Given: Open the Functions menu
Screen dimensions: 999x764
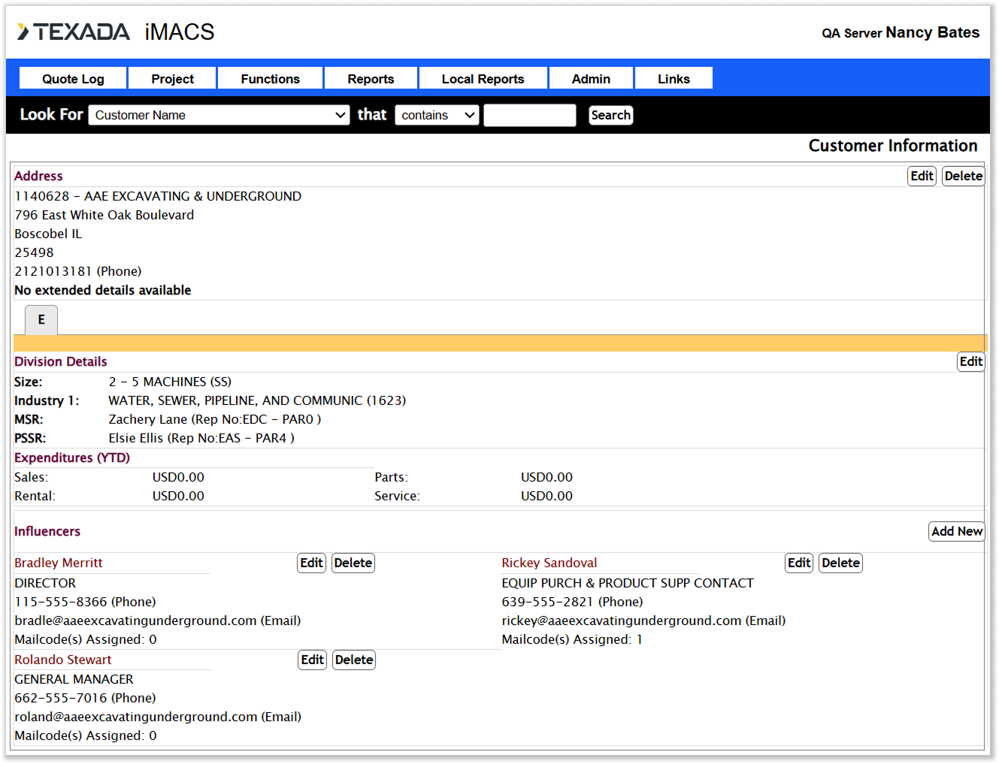Looking at the screenshot, I should click(x=270, y=79).
